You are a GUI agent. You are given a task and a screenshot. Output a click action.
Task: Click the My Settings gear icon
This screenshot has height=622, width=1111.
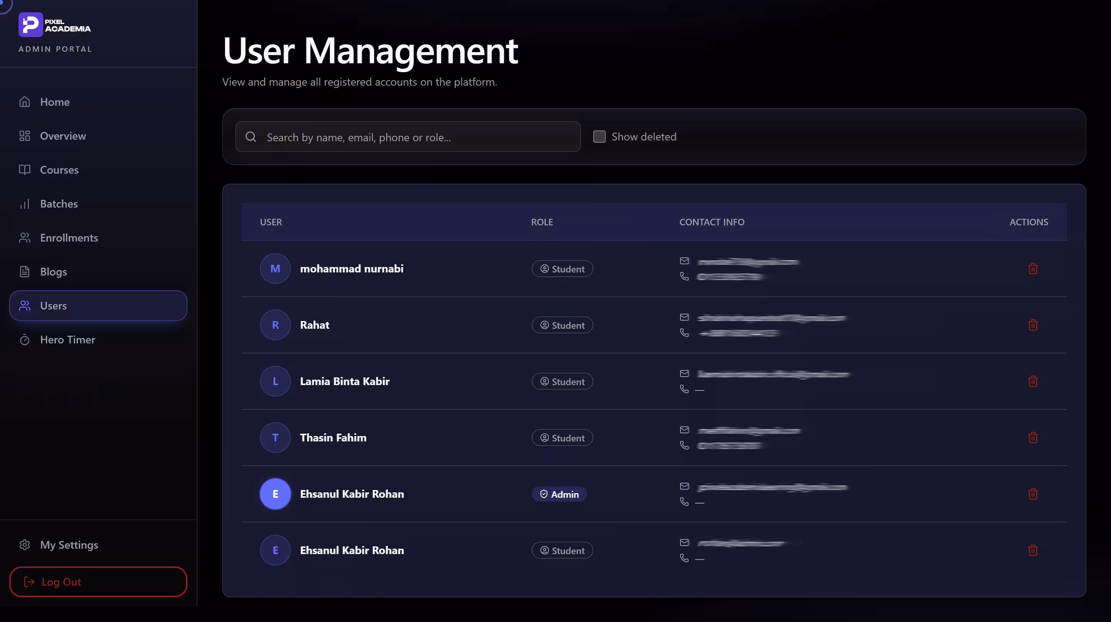pyautogui.click(x=25, y=545)
